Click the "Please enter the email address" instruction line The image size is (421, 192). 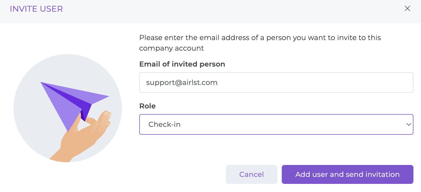click(260, 38)
